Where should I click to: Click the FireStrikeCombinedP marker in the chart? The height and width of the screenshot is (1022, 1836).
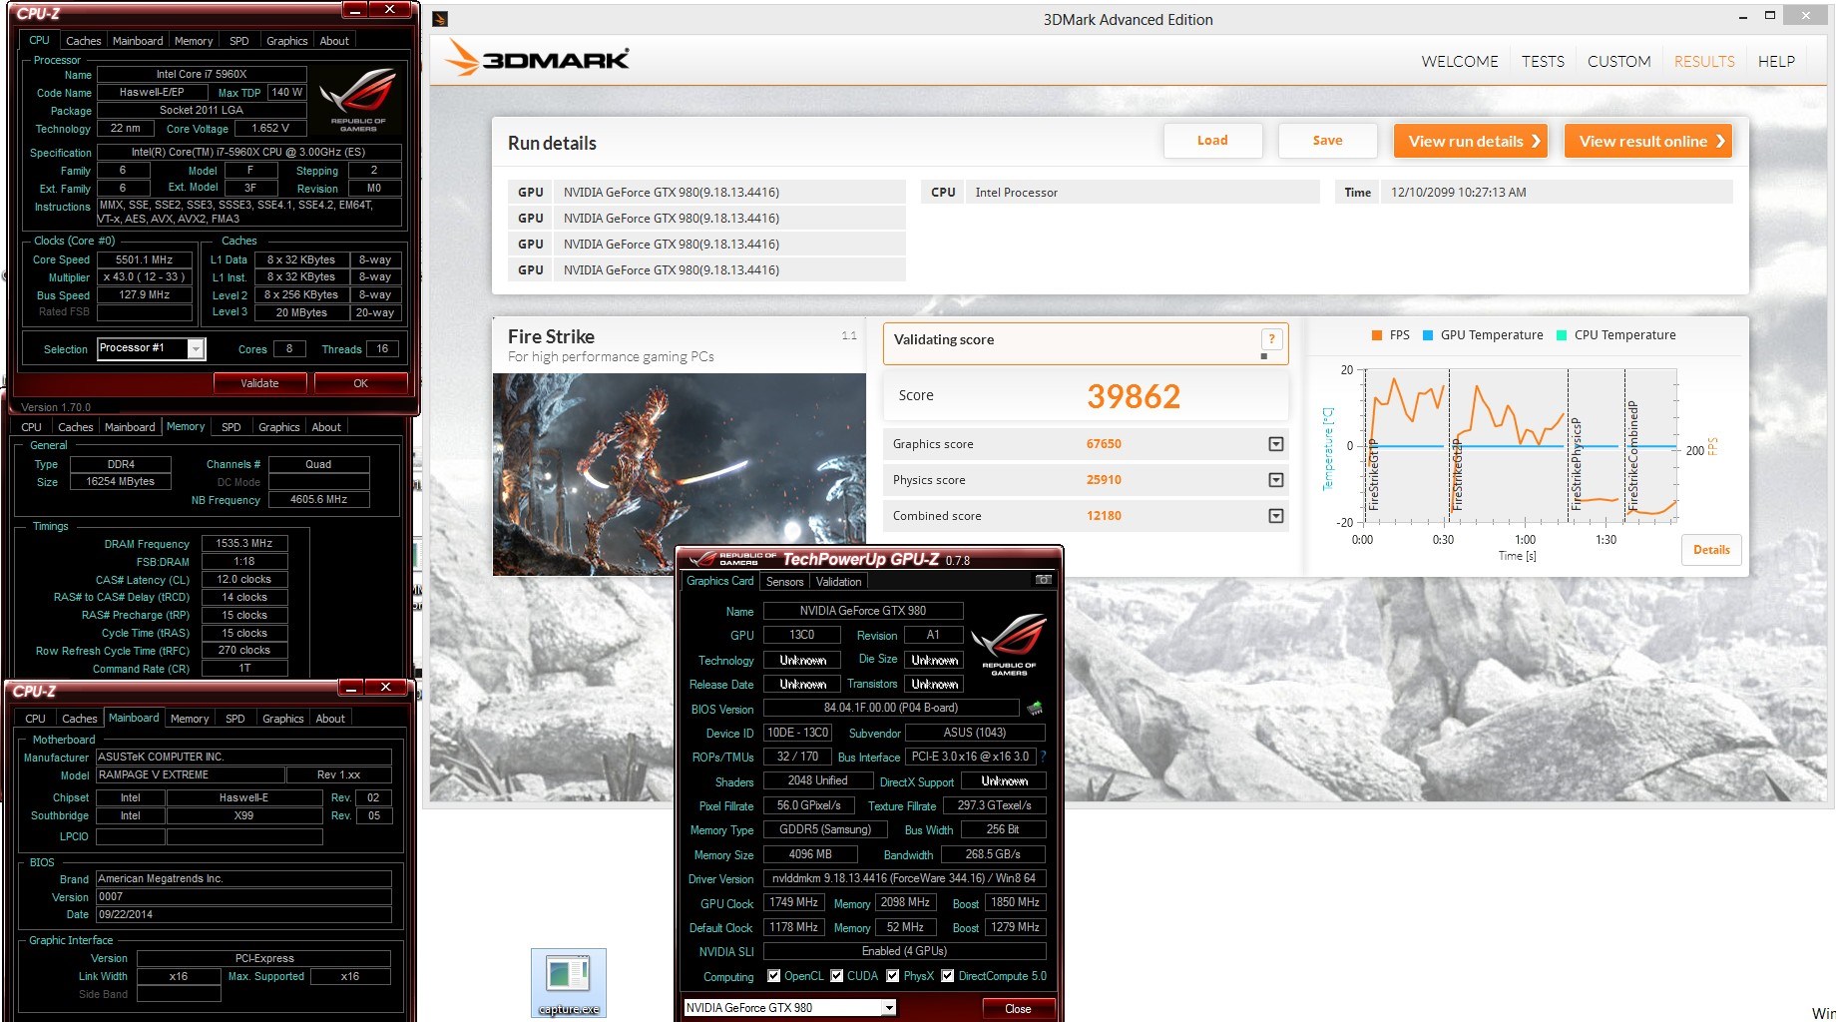1632,456
